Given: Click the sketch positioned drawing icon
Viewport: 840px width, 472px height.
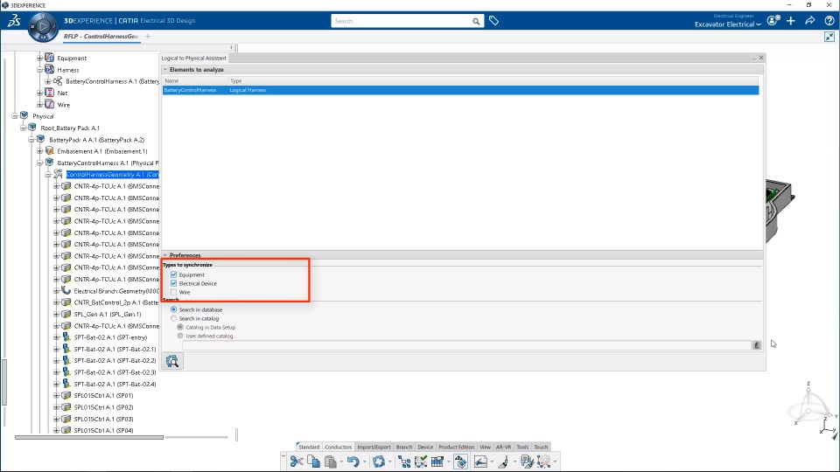Looking at the screenshot, I should coord(480,462).
